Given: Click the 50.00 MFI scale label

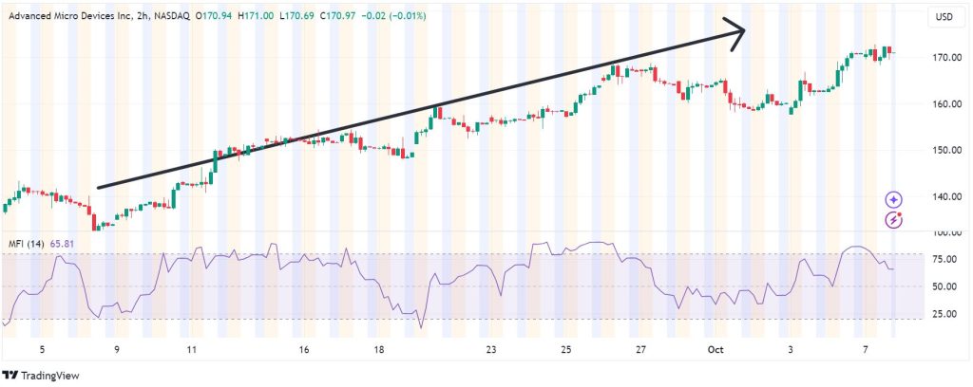Looking at the screenshot, I should (943, 286).
